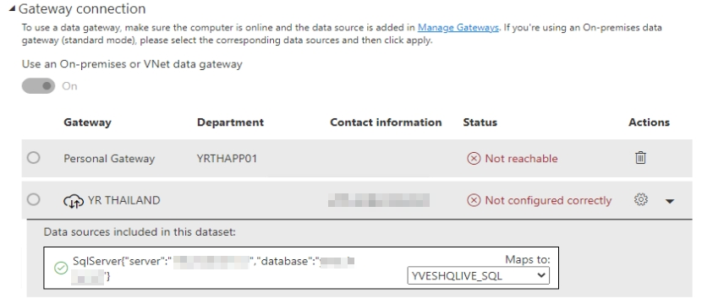Click the Personal Gateway name text
Viewport: 702px width, 304px height.
click(109, 159)
